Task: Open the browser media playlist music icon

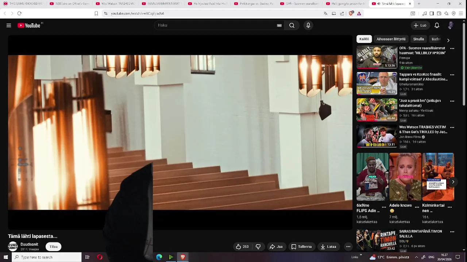Action: 425,13
